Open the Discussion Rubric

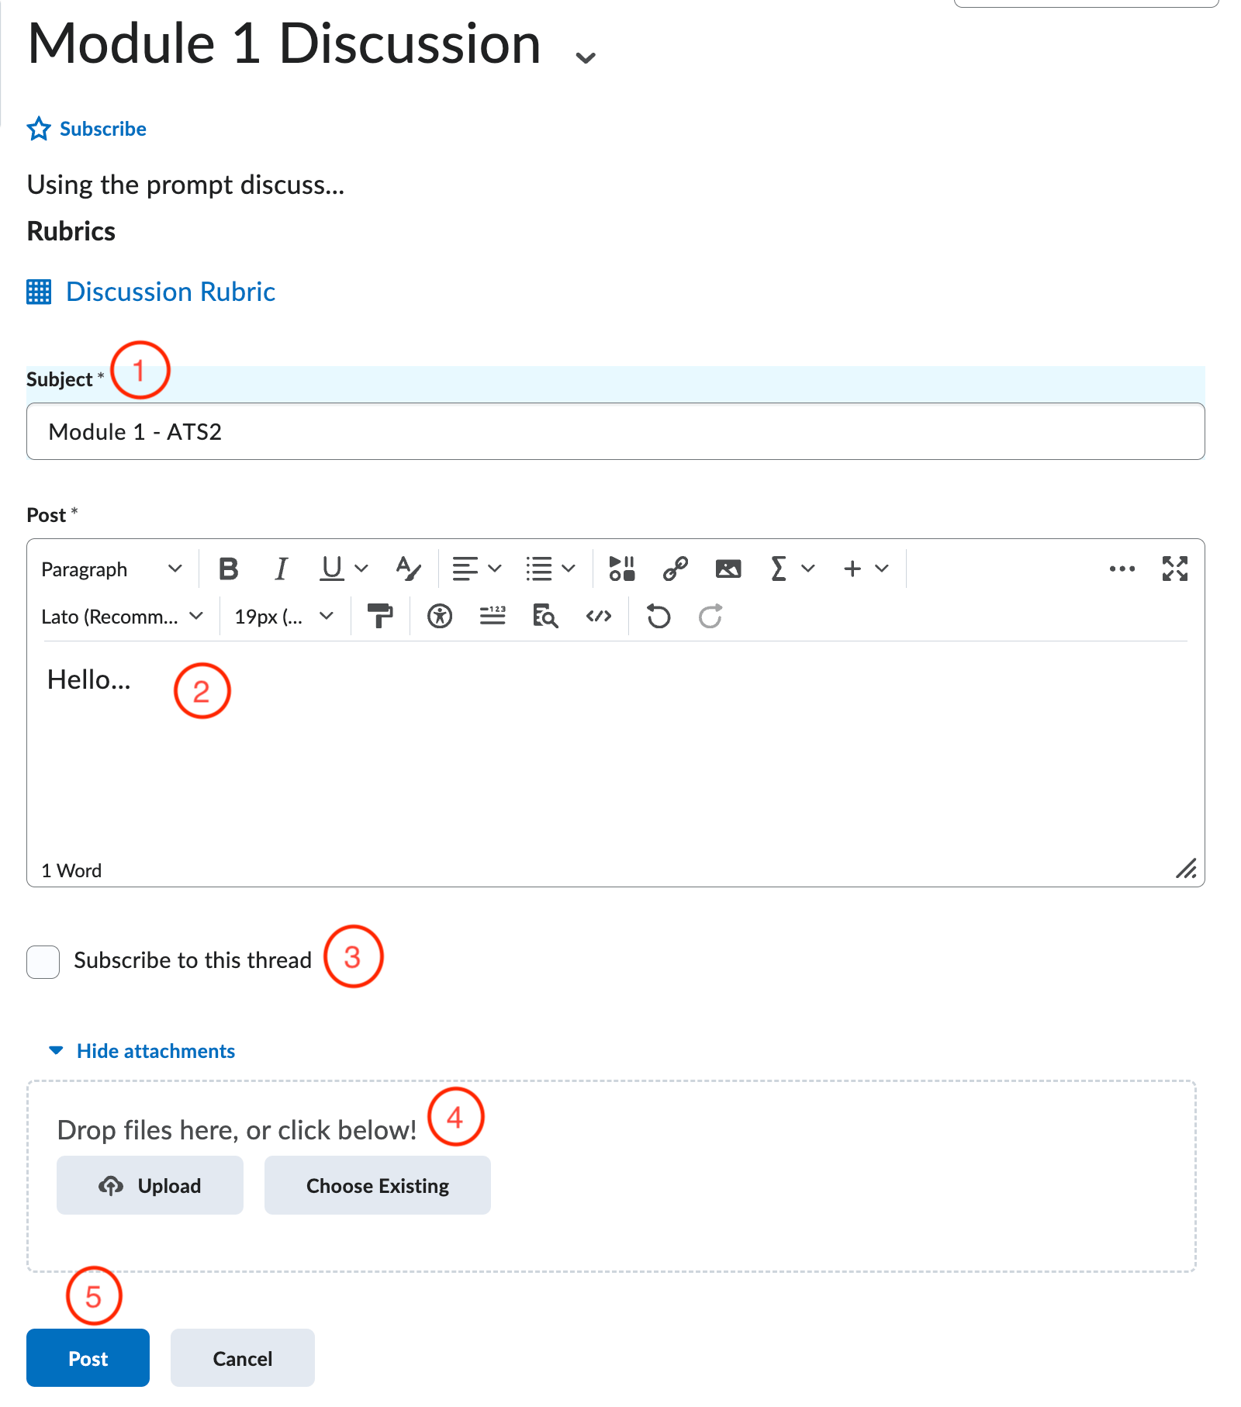tap(170, 292)
